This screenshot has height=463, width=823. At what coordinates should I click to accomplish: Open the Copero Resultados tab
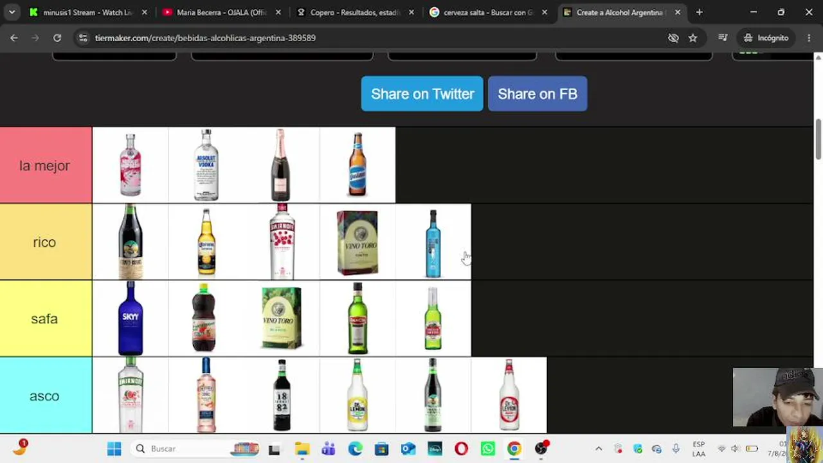(x=355, y=12)
